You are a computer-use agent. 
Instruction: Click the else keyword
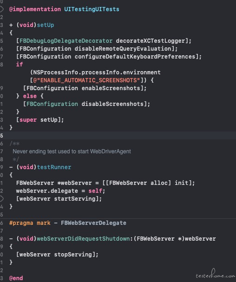click(x=30, y=96)
